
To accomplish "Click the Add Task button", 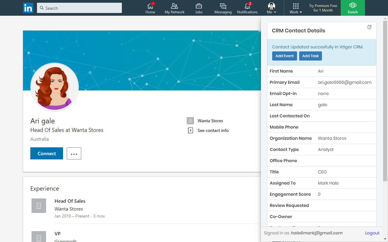I will (310, 56).
